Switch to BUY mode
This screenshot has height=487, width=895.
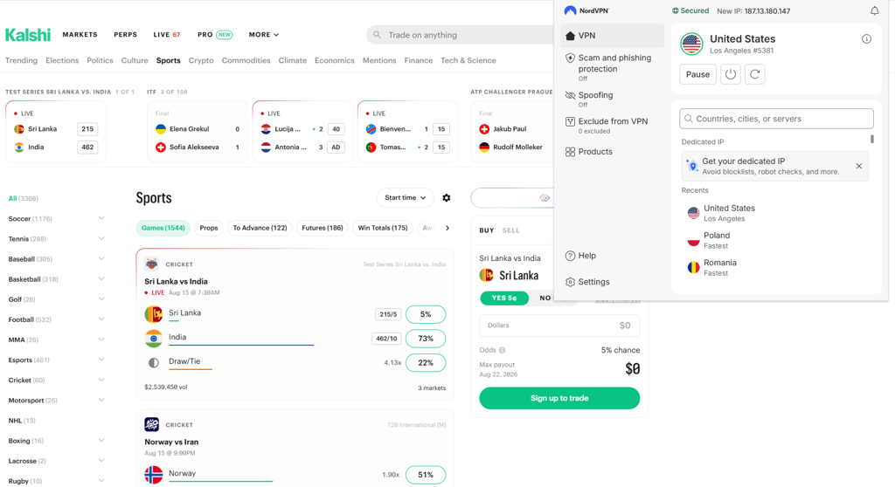486,230
